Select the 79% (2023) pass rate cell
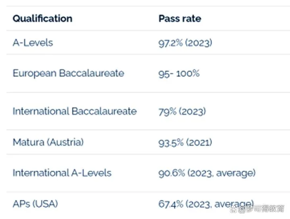The image size is (290, 219). pyautogui.click(x=182, y=112)
